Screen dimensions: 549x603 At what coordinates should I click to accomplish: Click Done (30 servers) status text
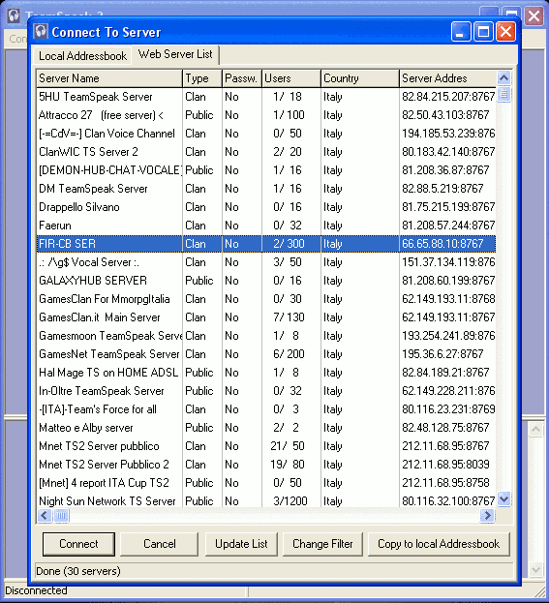(x=78, y=571)
